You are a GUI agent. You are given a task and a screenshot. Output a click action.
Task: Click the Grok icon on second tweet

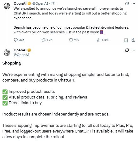127,50
